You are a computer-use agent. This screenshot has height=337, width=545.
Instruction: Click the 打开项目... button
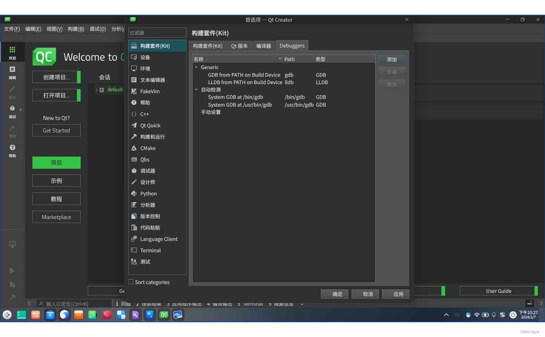56,95
